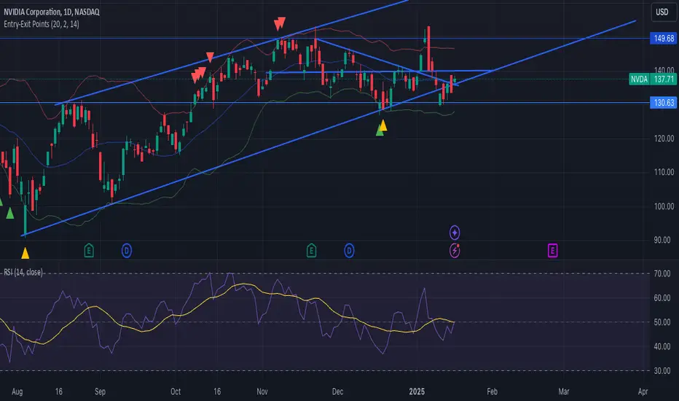Open the magenta E upcoming earnings marker

click(x=552, y=251)
